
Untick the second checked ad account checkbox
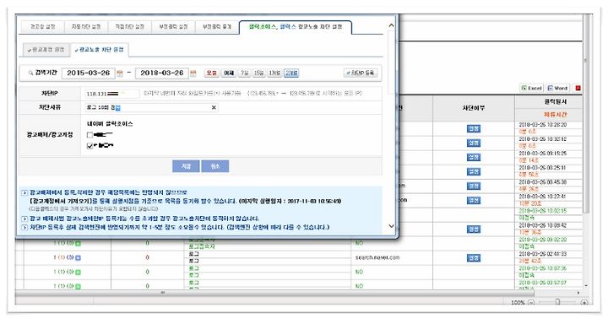point(90,146)
